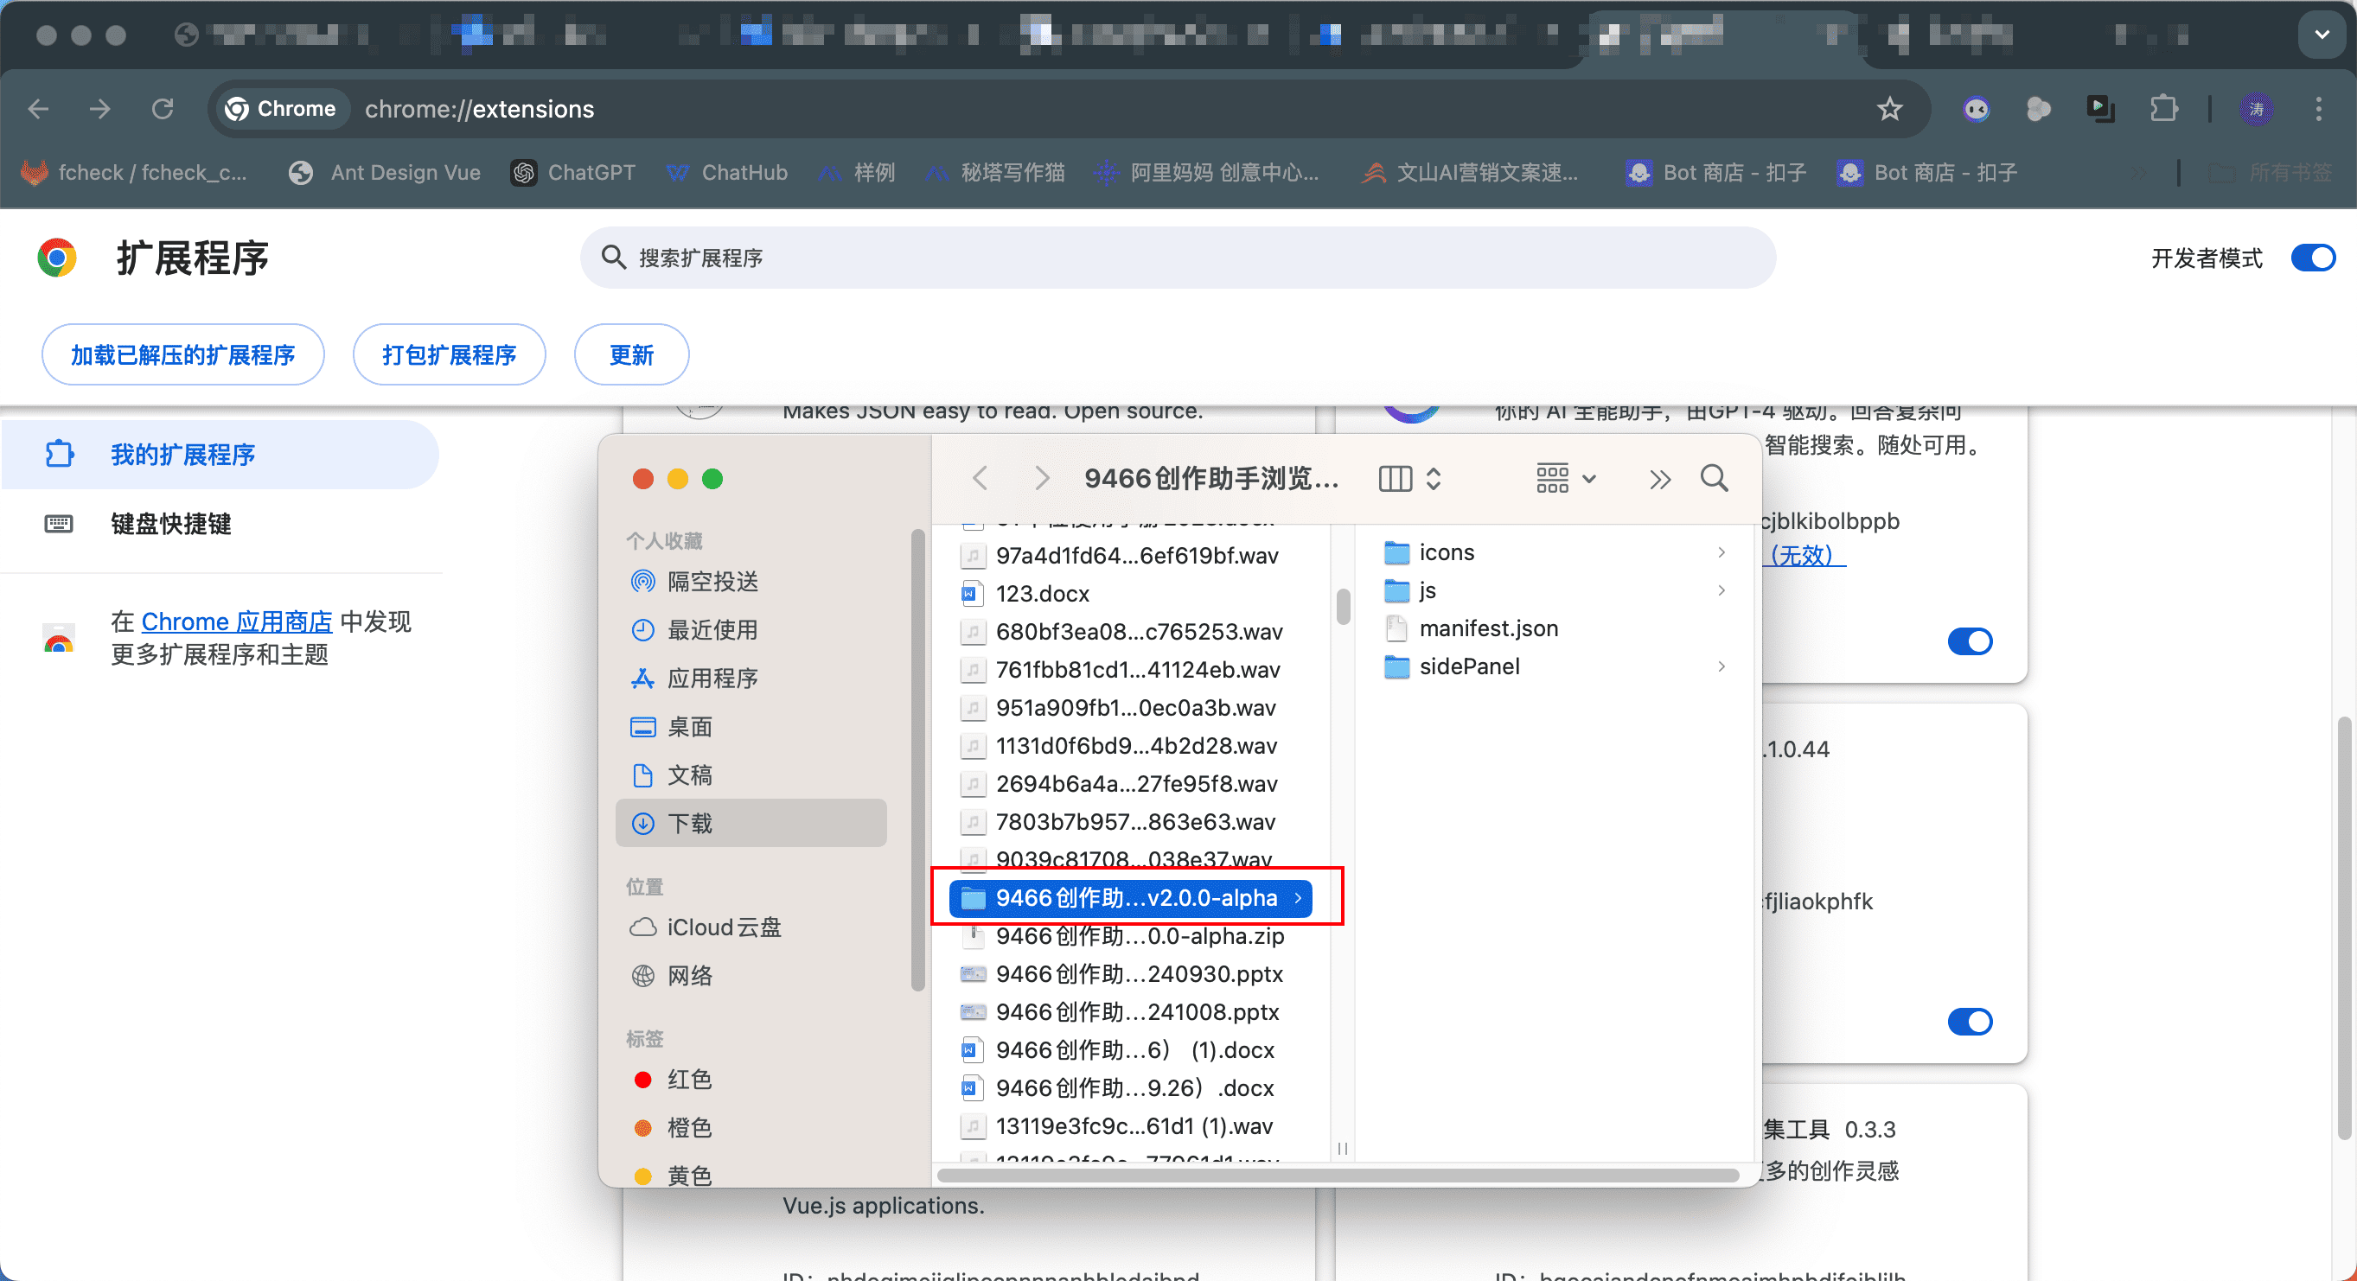This screenshot has height=1281, width=2357.
Task: Select iCloud Drive in the Finder sidebar
Action: [751, 927]
